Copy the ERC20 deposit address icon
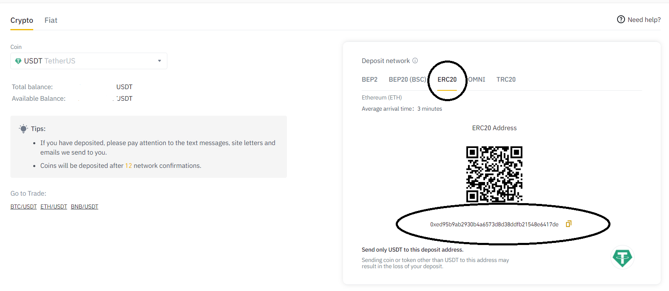The height and width of the screenshot is (291, 669). click(569, 224)
